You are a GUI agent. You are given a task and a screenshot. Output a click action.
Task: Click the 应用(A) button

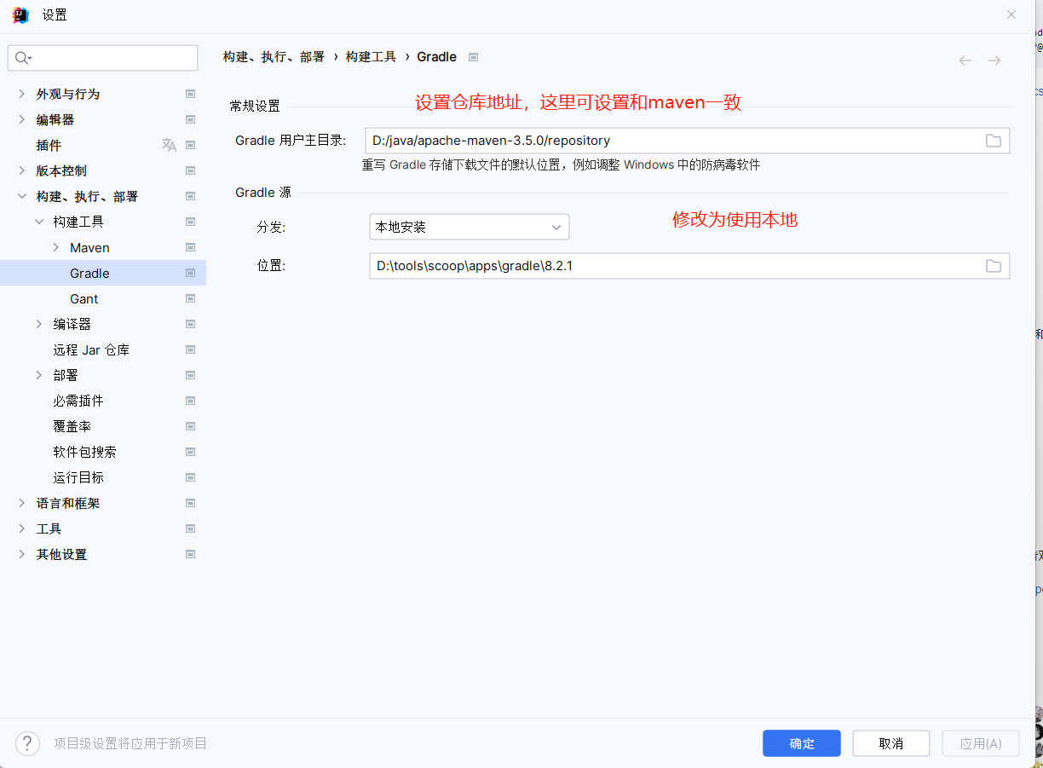coord(981,743)
